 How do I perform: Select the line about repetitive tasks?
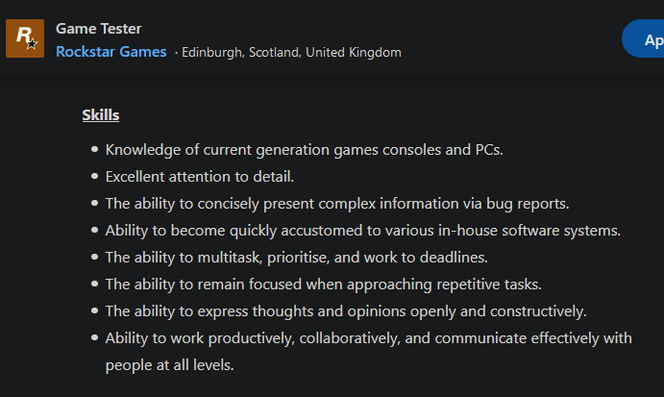[323, 285]
